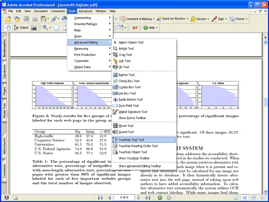Choose TouchUp Reading Order Tool
Viewport: 269px width, 202px height.
point(144,146)
